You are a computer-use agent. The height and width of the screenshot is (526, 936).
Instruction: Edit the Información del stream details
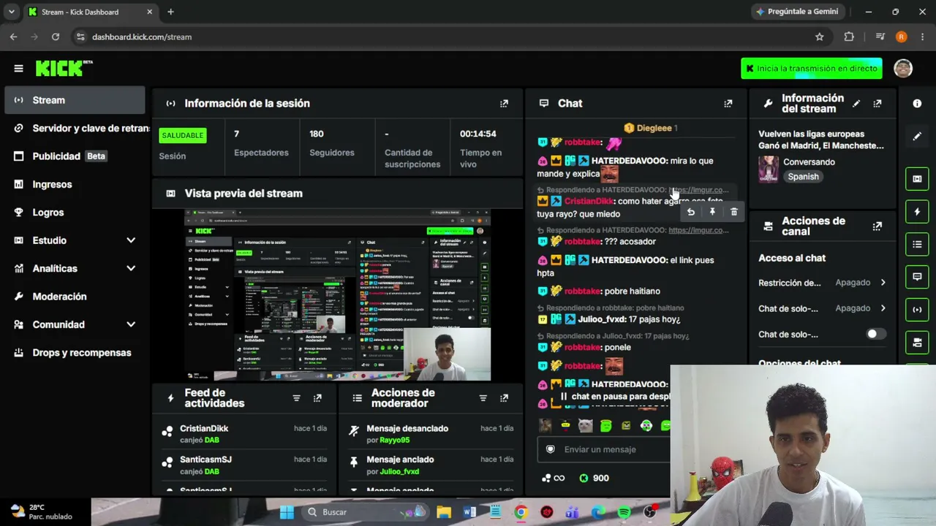click(856, 104)
